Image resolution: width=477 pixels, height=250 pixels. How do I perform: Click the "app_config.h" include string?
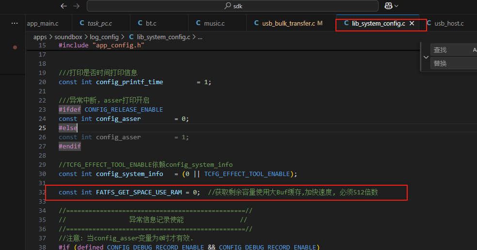[118, 45]
